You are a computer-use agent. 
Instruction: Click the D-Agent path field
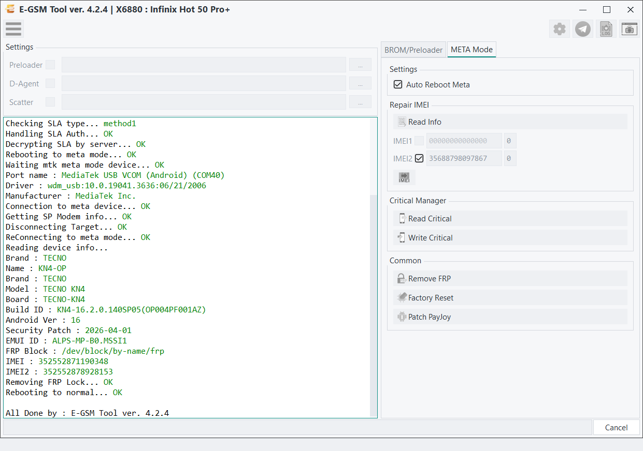(x=204, y=83)
